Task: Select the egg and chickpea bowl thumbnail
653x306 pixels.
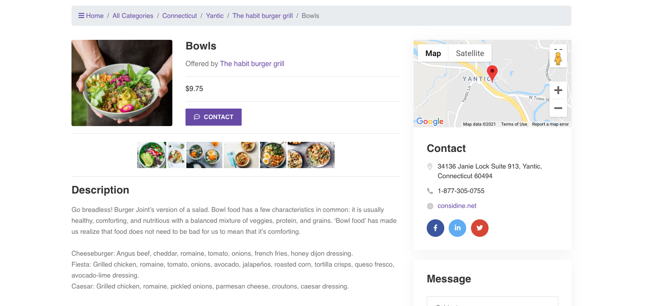Action: pyautogui.click(x=273, y=155)
